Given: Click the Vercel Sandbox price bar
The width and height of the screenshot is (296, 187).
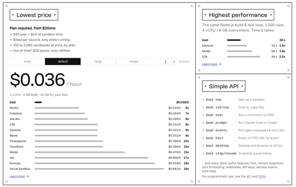Looking at the screenshot, I should pos(99,169).
